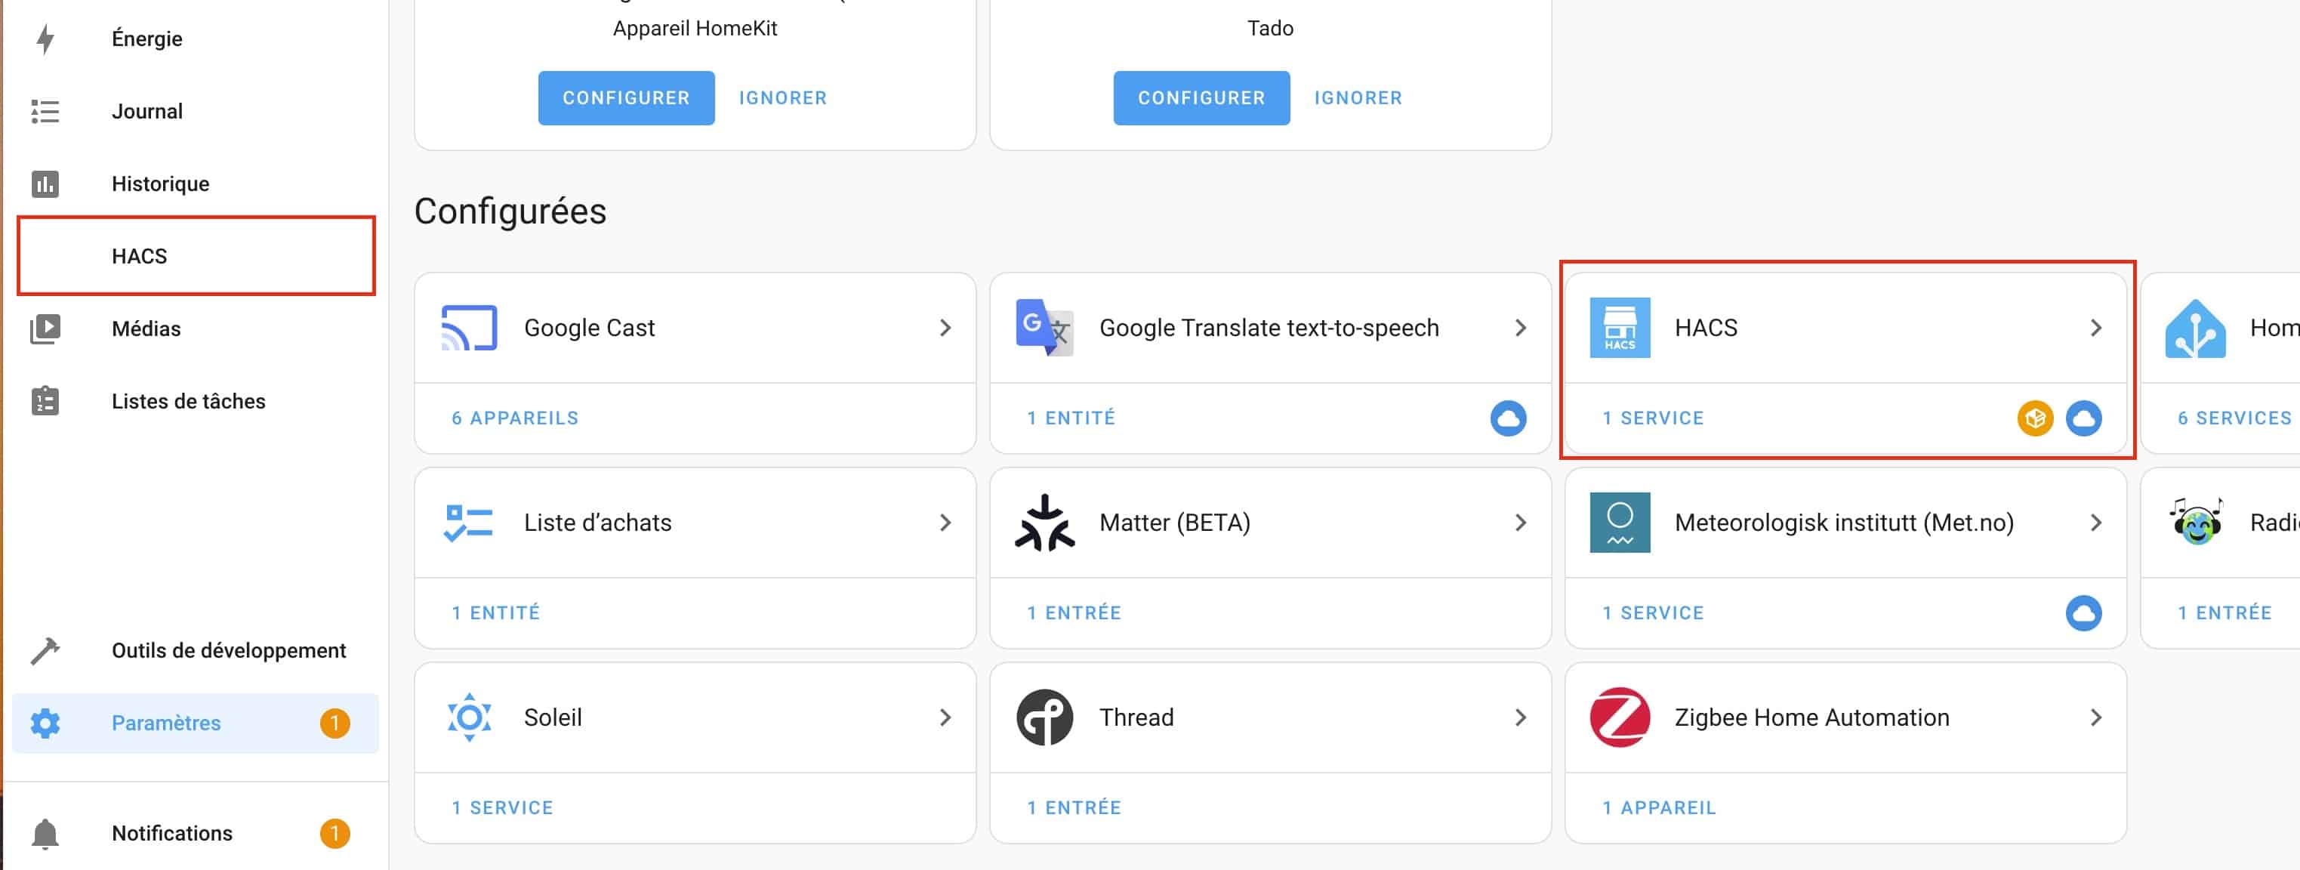Click the Listes de tâches clipboard icon

tap(45, 401)
